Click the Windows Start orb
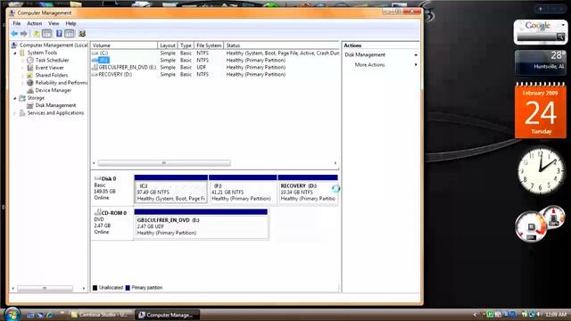The width and height of the screenshot is (571, 321). (12, 314)
